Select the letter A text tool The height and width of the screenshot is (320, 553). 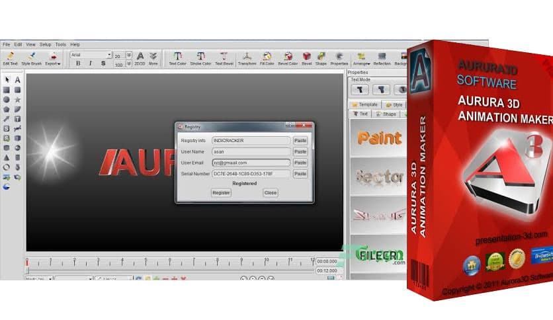pyautogui.click(x=17, y=80)
